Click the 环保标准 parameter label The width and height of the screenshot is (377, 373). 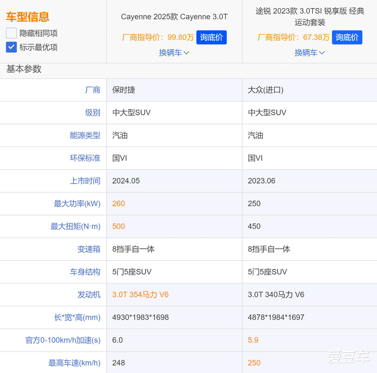(85, 158)
